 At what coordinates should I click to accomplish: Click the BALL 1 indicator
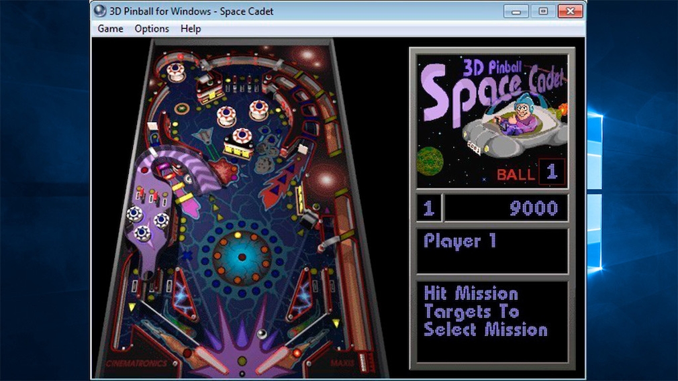pyautogui.click(x=531, y=172)
